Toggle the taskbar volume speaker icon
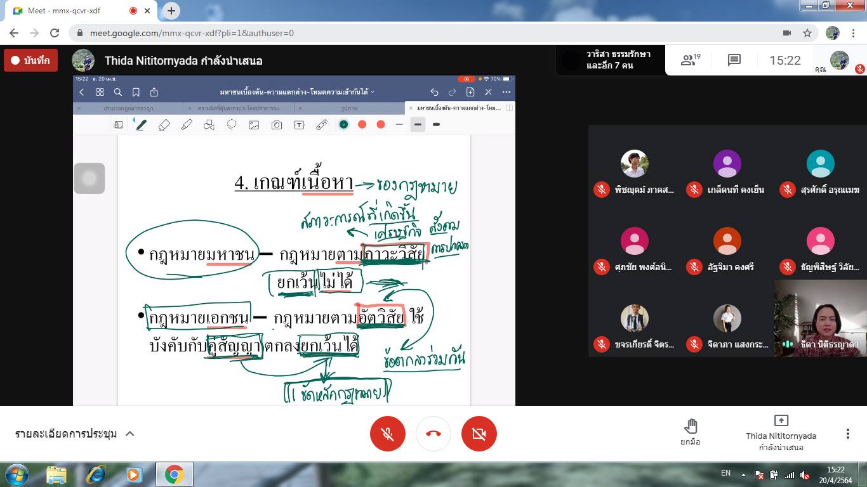Image resolution: width=867 pixels, height=487 pixels. [x=805, y=475]
